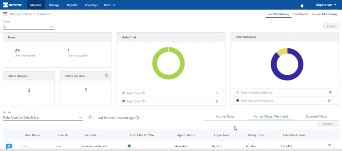
Task: Click the User Name column header
Action: pos(32,135)
